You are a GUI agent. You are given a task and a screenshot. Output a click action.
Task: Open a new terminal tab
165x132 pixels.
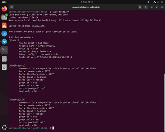click(x=11, y=7)
